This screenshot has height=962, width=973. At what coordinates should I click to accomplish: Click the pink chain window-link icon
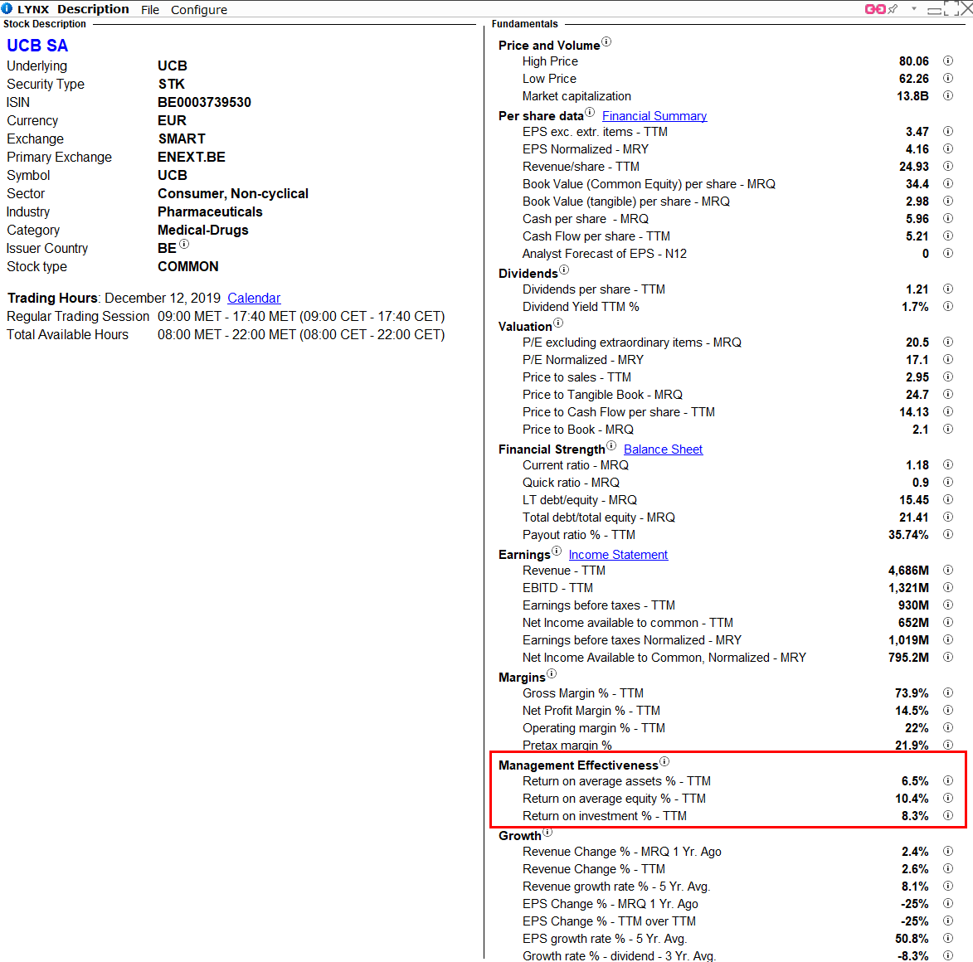(874, 9)
